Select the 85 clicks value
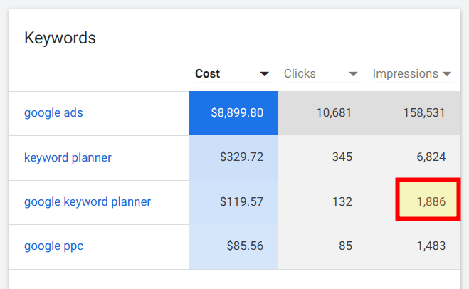The width and height of the screenshot is (469, 289). [x=345, y=246]
